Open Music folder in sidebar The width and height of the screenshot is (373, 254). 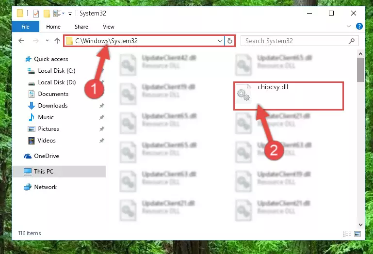coord(46,117)
